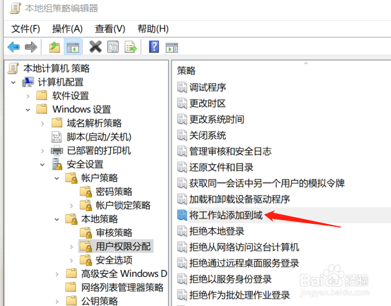Toggle the Show/Hide console tree icon
391x306 pixels.
pos(72,47)
